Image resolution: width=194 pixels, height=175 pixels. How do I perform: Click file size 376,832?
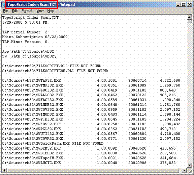tap(168, 163)
